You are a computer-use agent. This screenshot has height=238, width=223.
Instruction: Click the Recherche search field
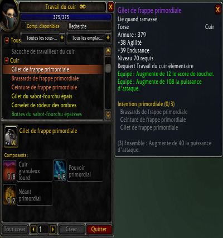point(89,26)
